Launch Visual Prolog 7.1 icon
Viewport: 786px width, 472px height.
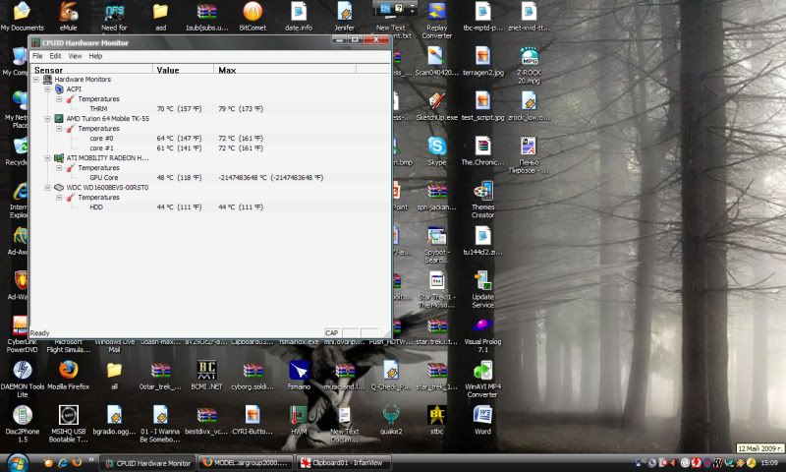pos(482,327)
